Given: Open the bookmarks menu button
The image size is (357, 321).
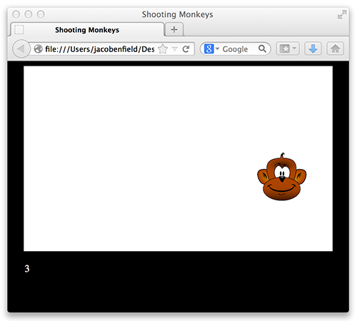Looking at the screenshot, I should coord(288,49).
